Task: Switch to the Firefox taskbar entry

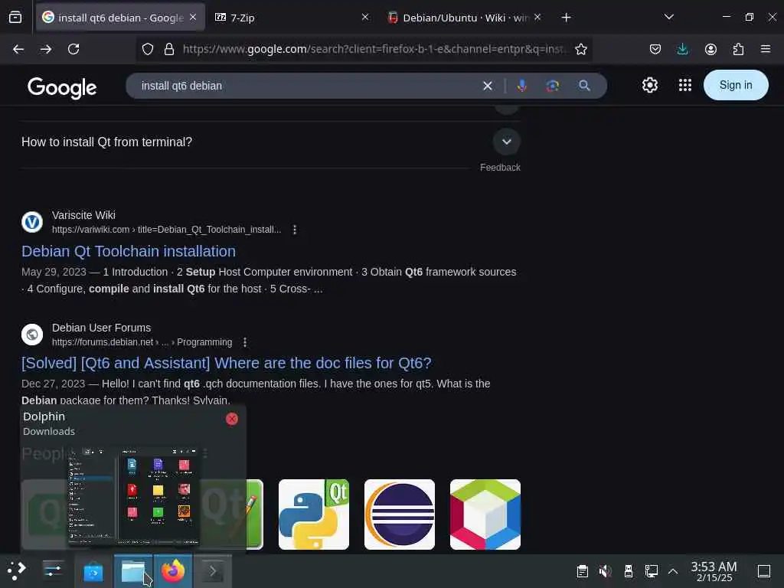Action: point(173,571)
